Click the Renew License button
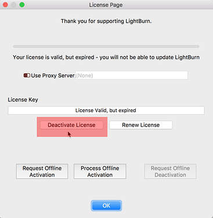The width and height of the screenshot is (213, 218). click(140, 125)
